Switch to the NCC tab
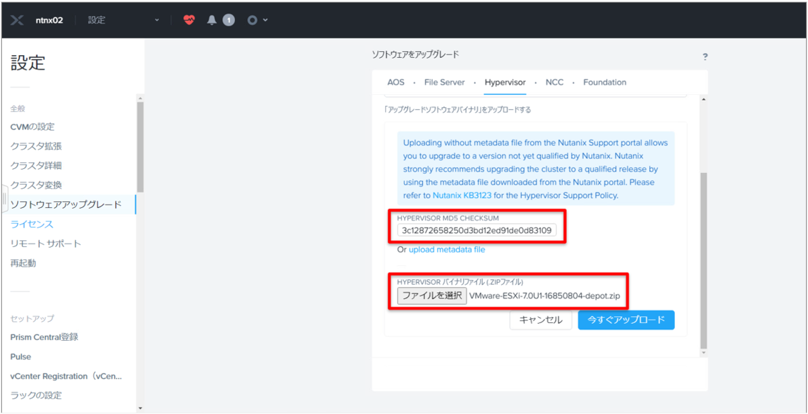This screenshot has height=414, width=808. coord(554,82)
